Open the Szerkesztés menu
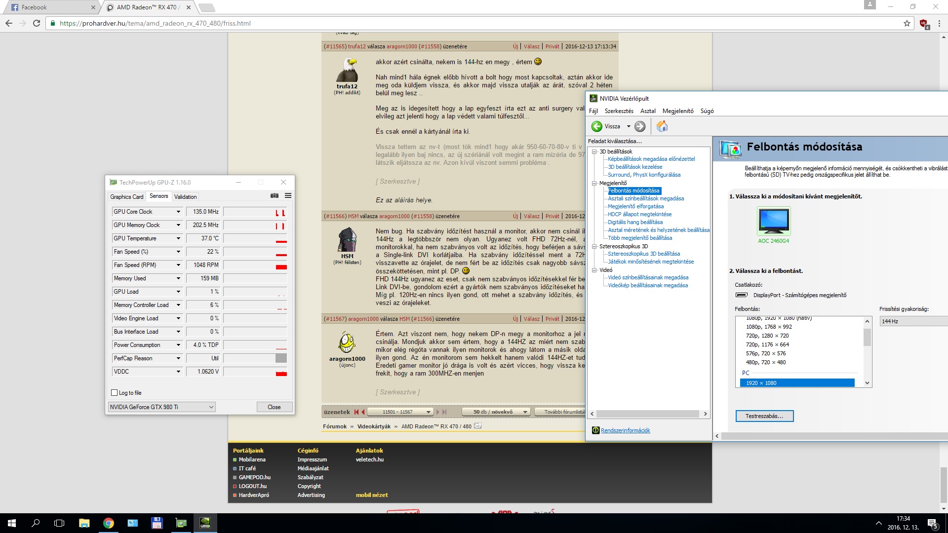Image resolution: width=948 pixels, height=533 pixels. tap(619, 111)
